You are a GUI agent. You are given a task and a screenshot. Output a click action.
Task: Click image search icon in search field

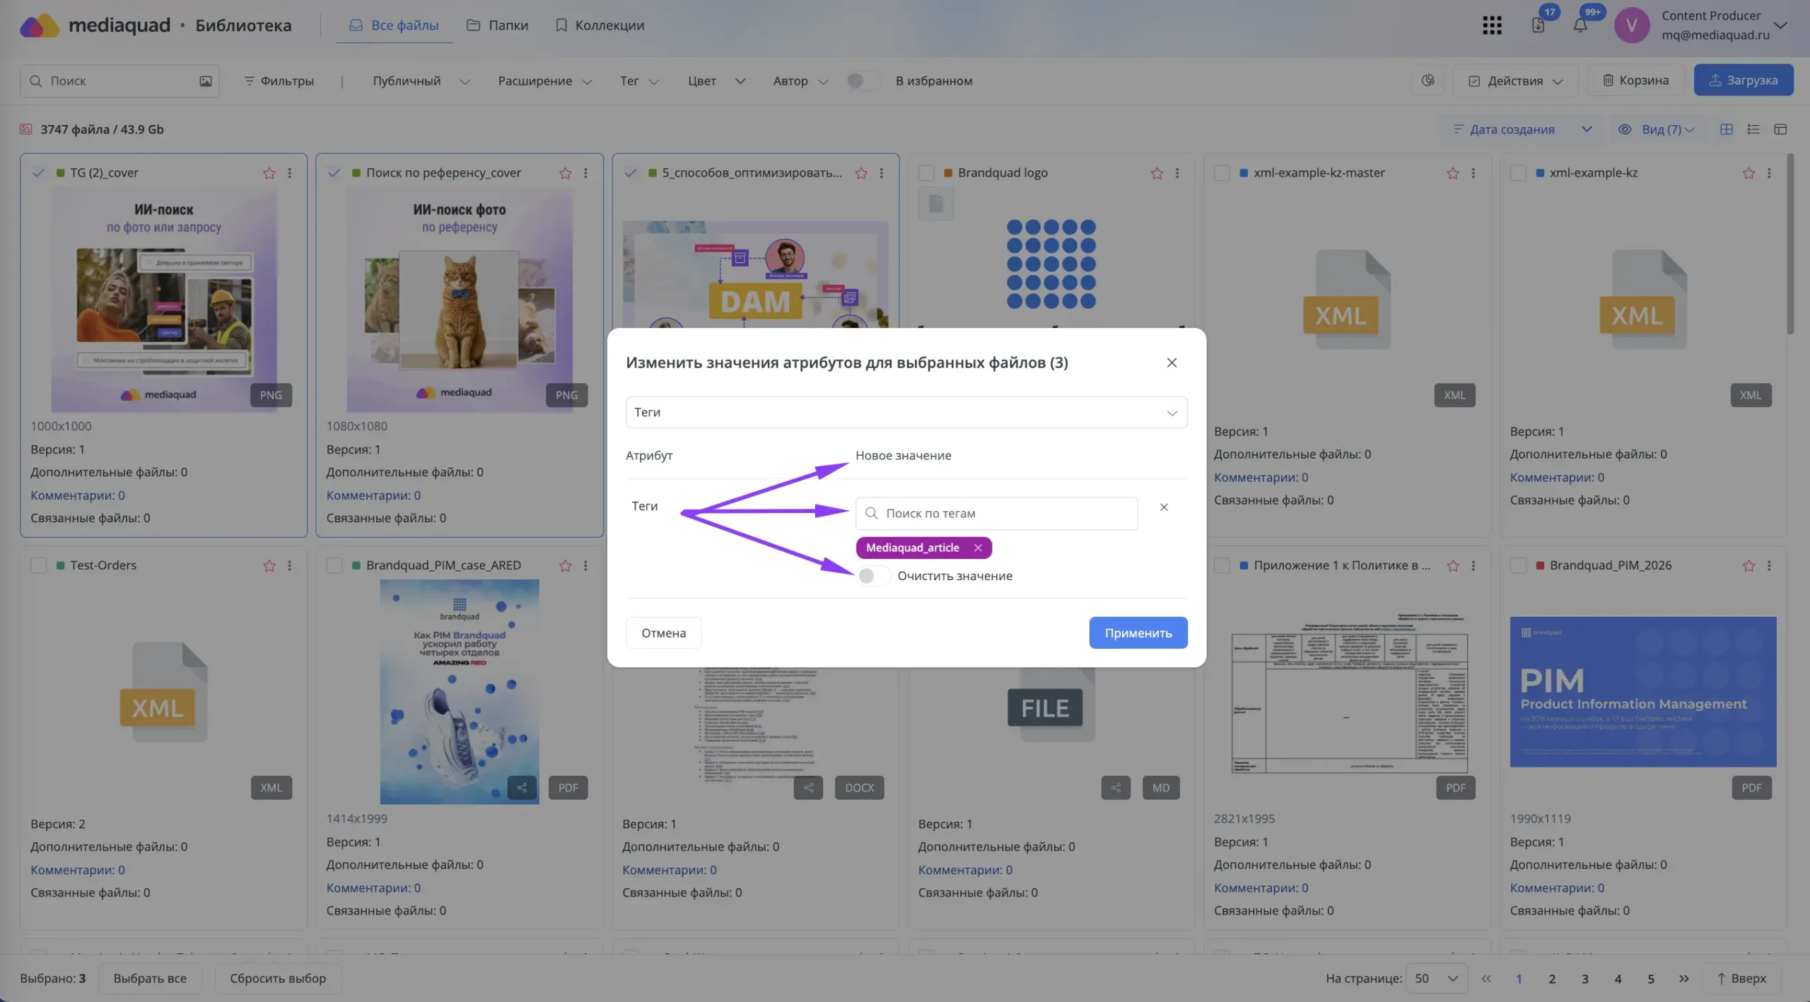coord(205,81)
